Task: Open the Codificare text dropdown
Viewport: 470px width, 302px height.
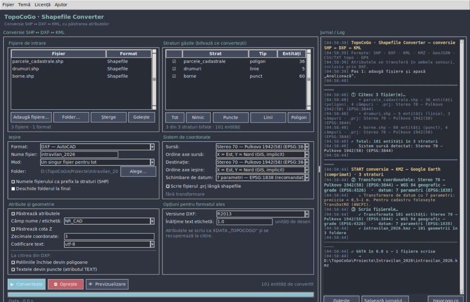Action: (x=109, y=244)
